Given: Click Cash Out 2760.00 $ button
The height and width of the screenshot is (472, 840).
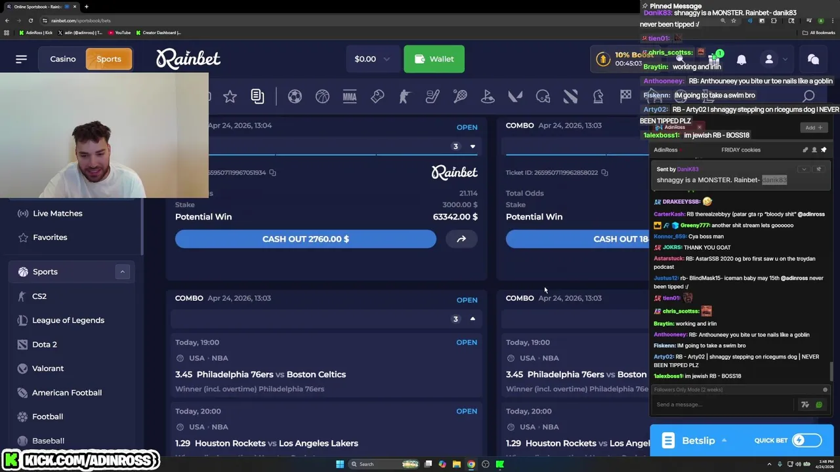Looking at the screenshot, I should pyautogui.click(x=306, y=239).
